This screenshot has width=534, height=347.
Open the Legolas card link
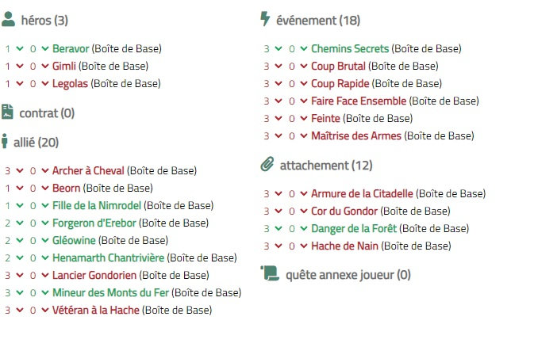coord(70,84)
